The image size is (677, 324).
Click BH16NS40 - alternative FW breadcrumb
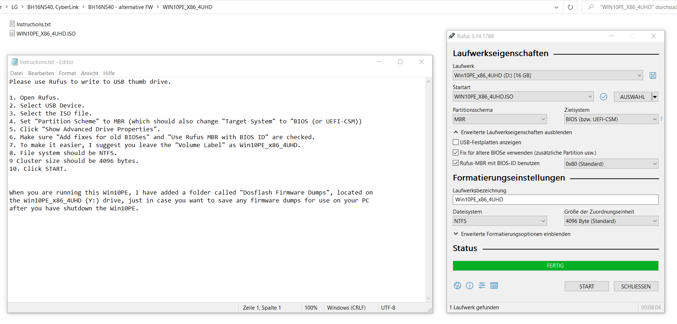[x=121, y=7]
